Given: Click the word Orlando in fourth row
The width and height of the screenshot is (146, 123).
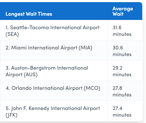Looking at the screenshot, I should (x=22, y=88).
